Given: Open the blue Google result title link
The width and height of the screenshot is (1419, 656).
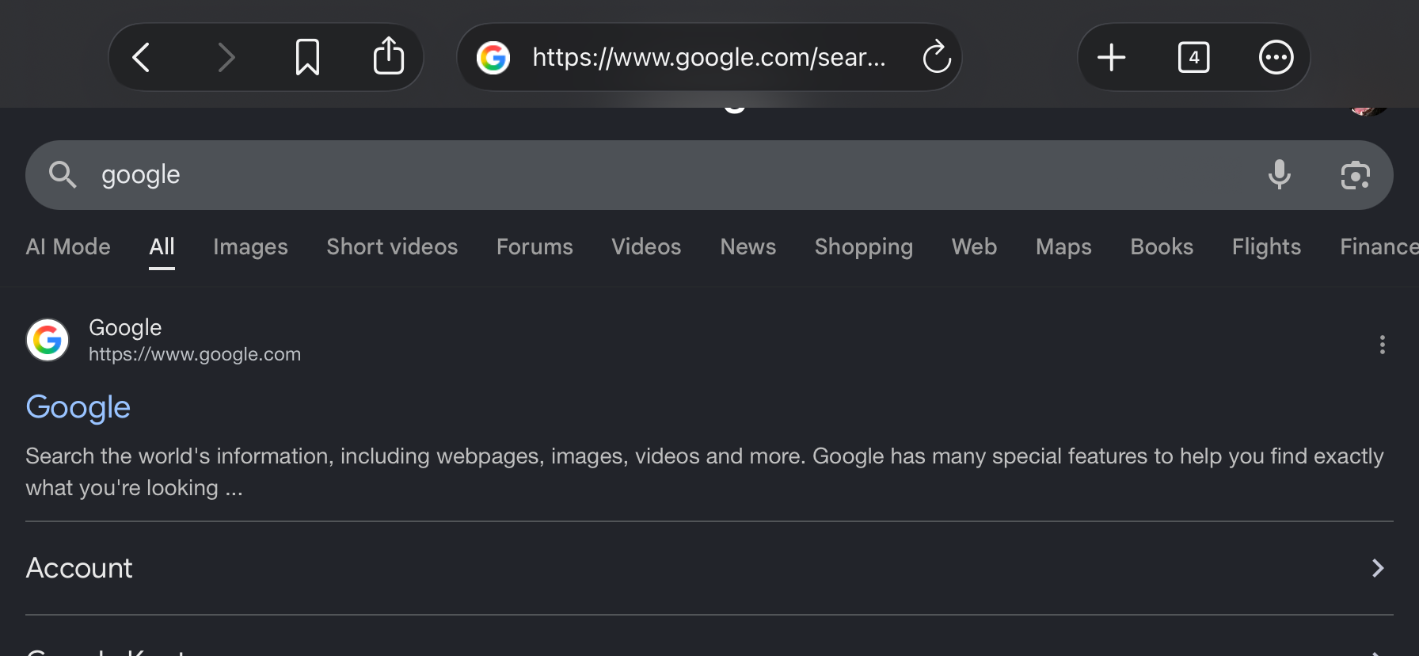Looking at the screenshot, I should 78,407.
